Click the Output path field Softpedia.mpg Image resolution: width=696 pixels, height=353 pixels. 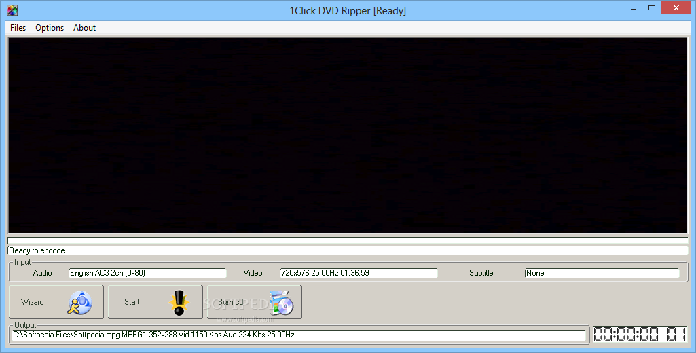click(299, 335)
